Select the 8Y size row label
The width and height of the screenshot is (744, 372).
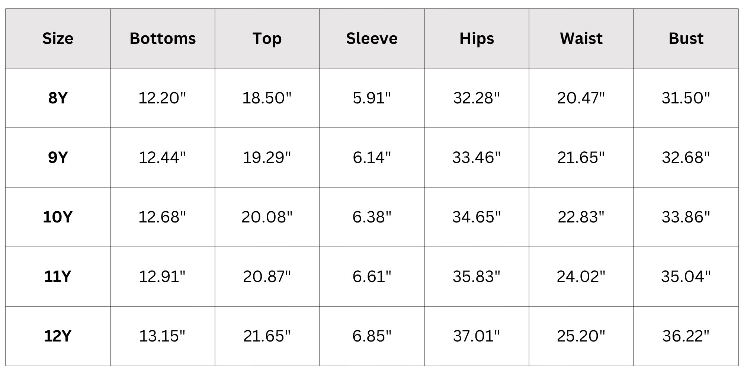tap(58, 98)
